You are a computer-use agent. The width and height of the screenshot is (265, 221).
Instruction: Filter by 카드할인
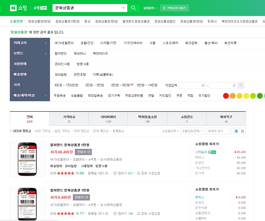(165, 95)
